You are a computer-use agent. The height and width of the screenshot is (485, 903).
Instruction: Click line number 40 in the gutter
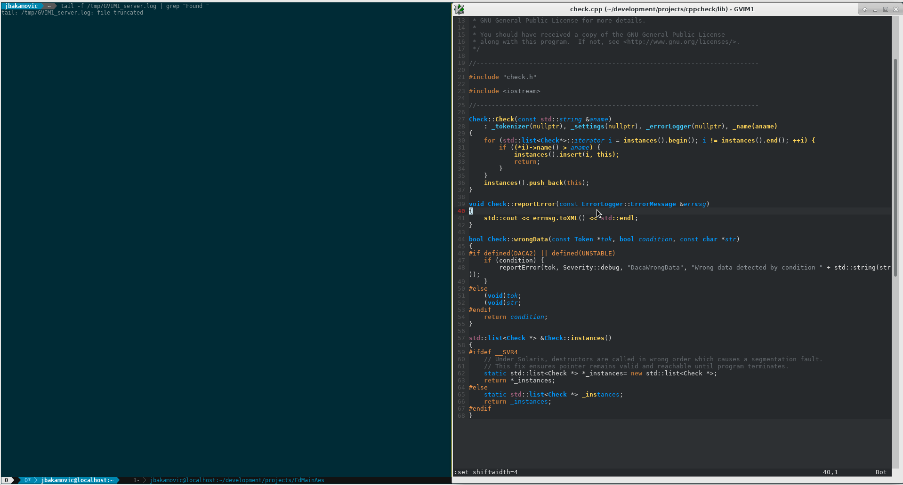(461, 211)
